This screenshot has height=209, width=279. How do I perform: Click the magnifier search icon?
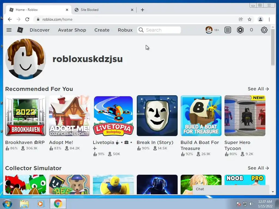(x=141, y=30)
